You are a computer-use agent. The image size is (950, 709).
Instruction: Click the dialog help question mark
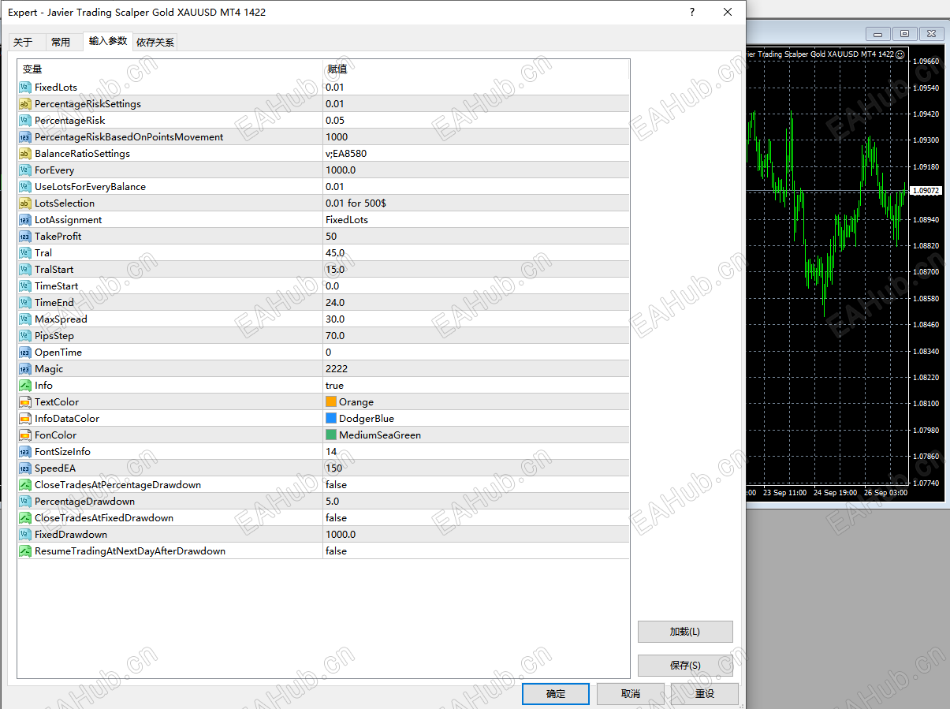point(692,12)
